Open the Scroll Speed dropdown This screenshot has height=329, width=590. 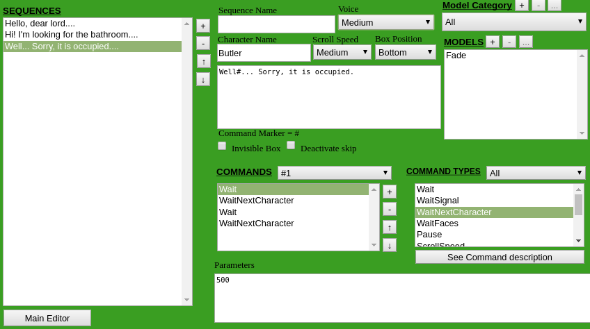(342, 52)
